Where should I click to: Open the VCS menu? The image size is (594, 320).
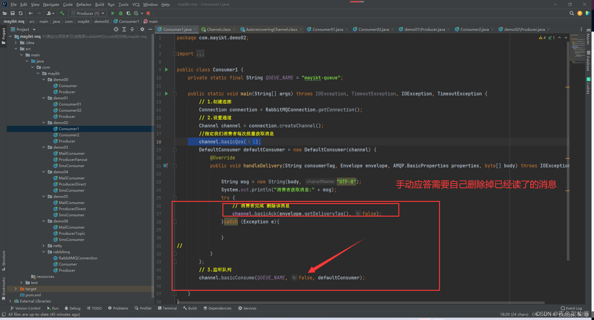click(136, 4)
